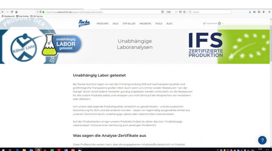Open tracking protection shield in the address bar
Screen dimensions: 272x151
click(x=40, y=12)
